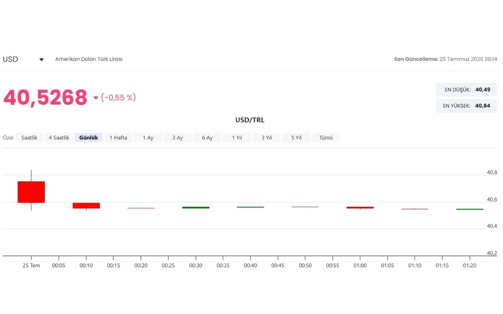
Task: Click the red down-arrow change indicator
Action: [96, 98]
